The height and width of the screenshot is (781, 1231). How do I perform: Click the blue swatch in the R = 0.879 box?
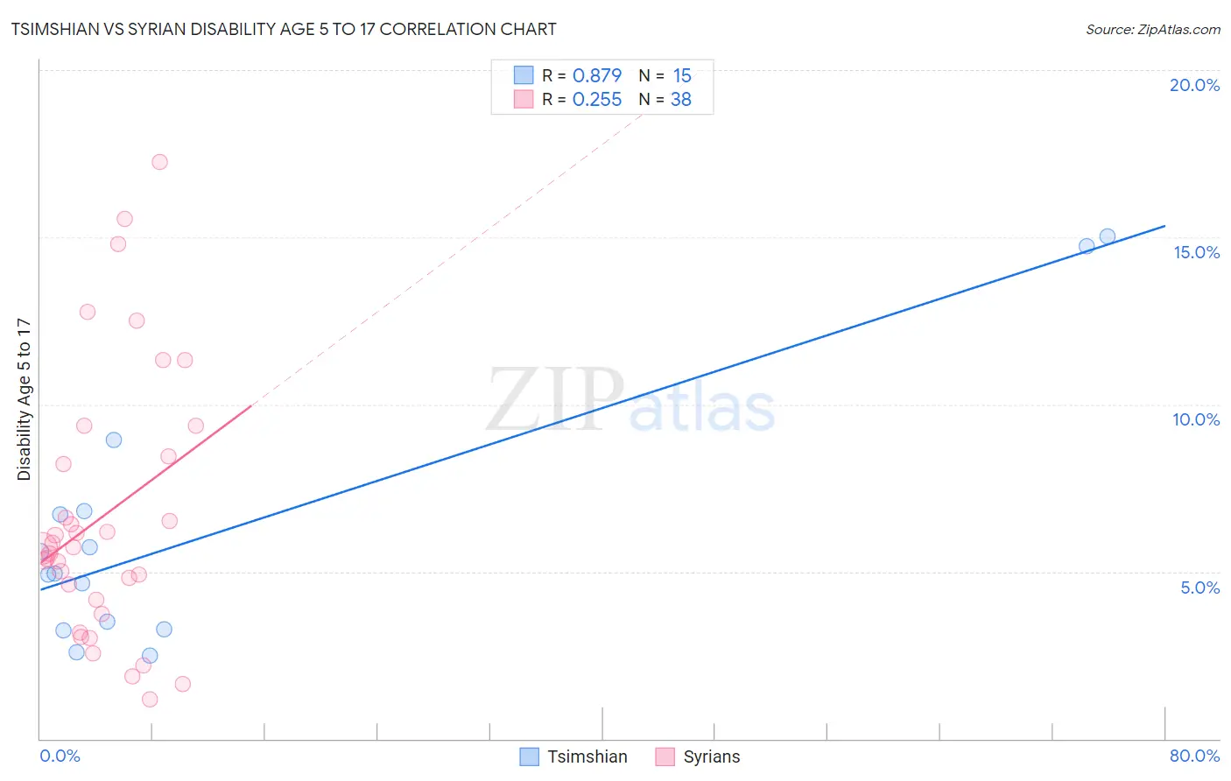(524, 75)
